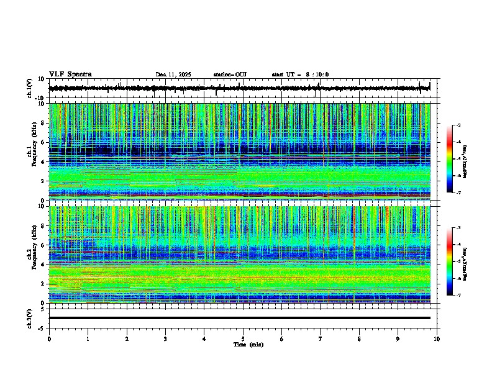Screen dimensions: 492x380
Task: Click the "Time (min)" axis label
Action: (248, 345)
